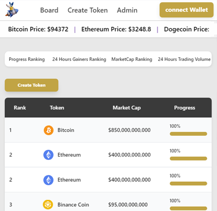Click Bitcoin's 100% progress bar
Image resolution: width=217 pixels, height=211 pixels.
pos(188,134)
